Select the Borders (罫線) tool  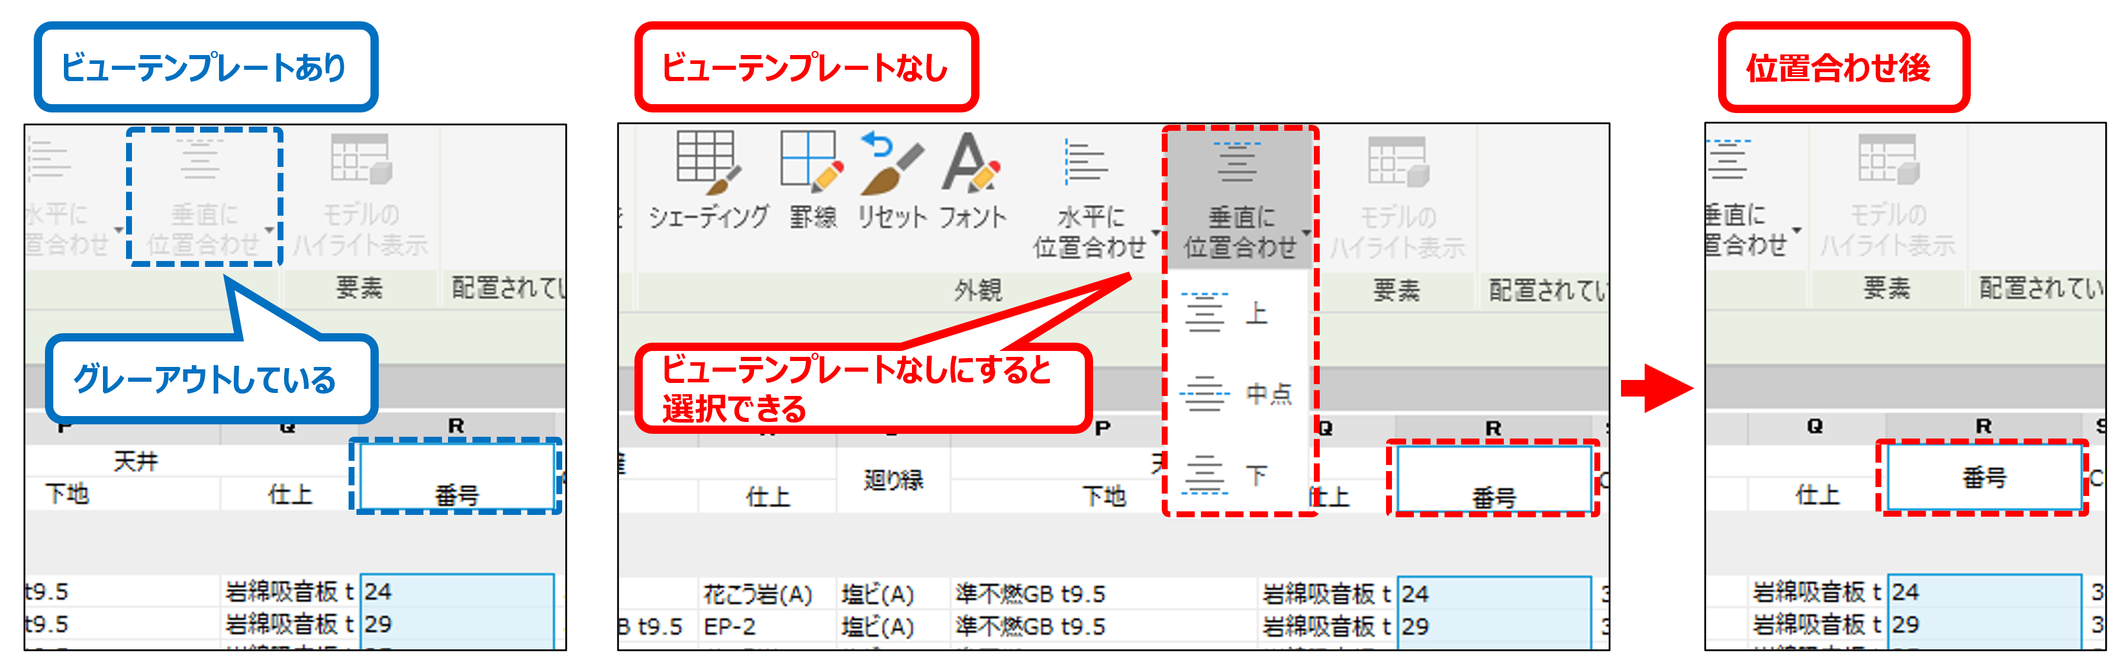pos(813,180)
